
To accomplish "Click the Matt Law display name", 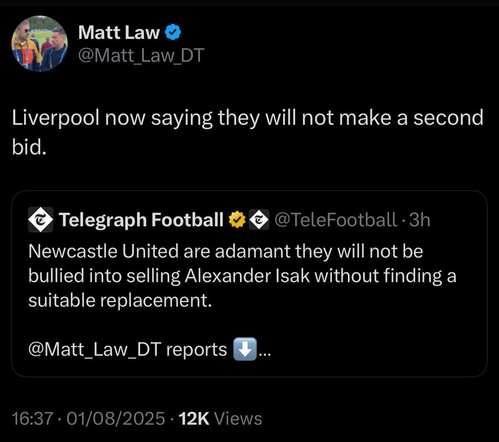I will pos(118,32).
